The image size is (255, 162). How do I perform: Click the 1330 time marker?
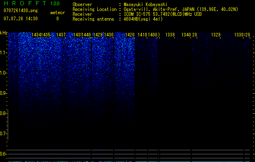pyautogui.click(x=239, y=35)
